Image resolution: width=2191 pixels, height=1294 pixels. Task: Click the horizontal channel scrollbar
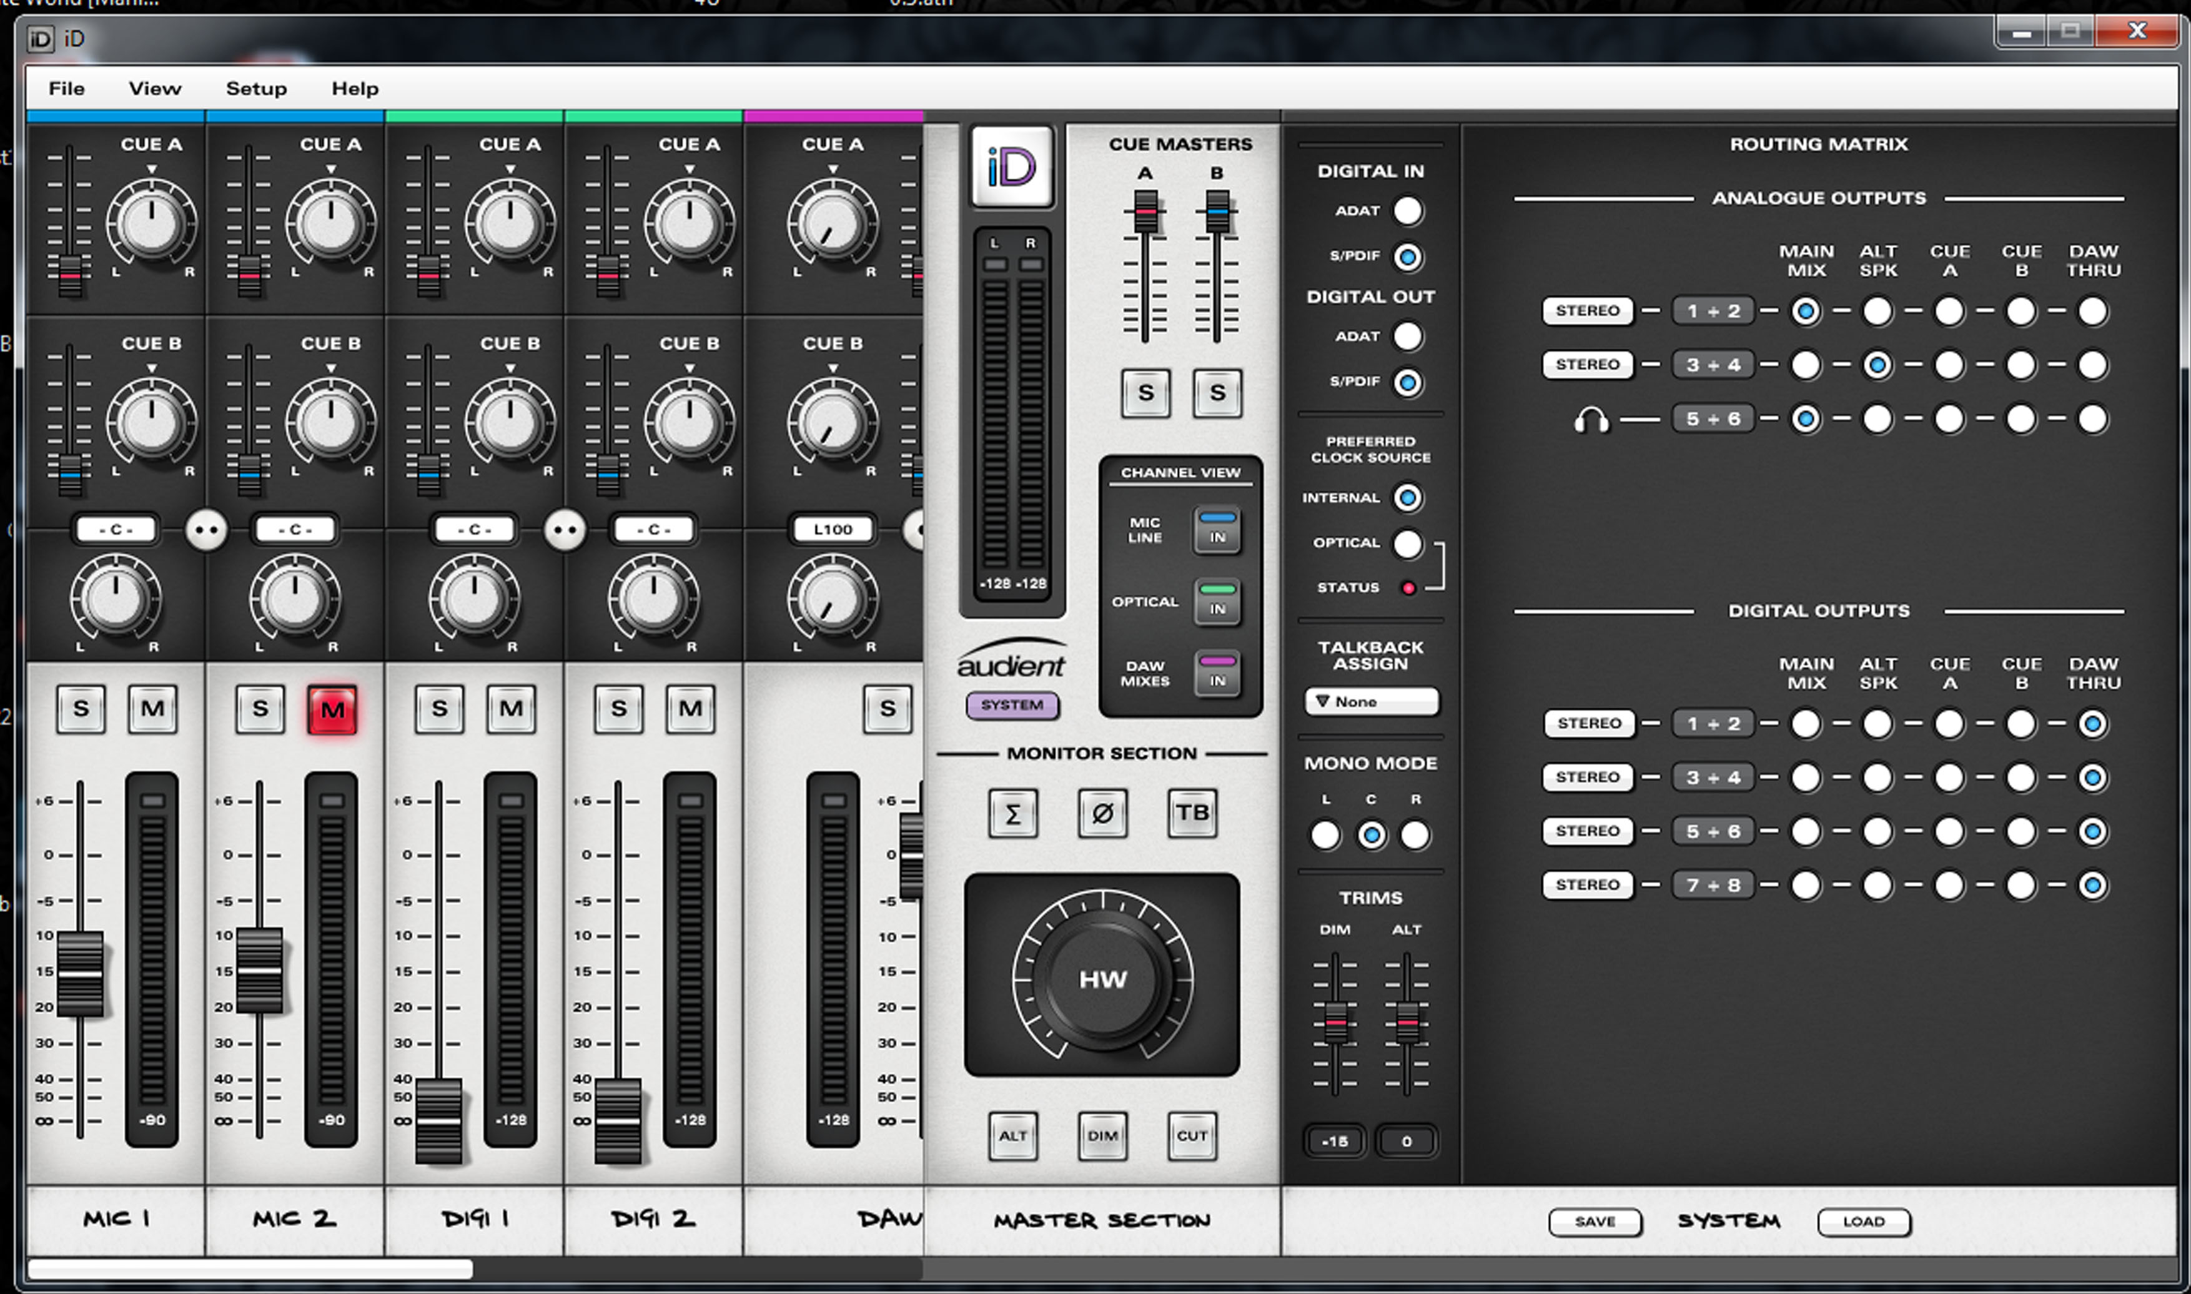[250, 1269]
